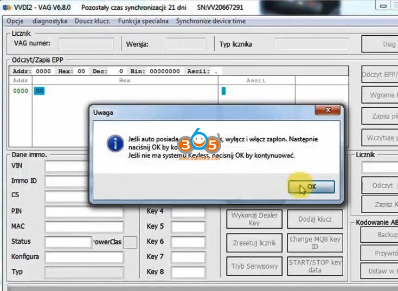Click the VAG numer field
398x291 pixels.
(86, 44)
